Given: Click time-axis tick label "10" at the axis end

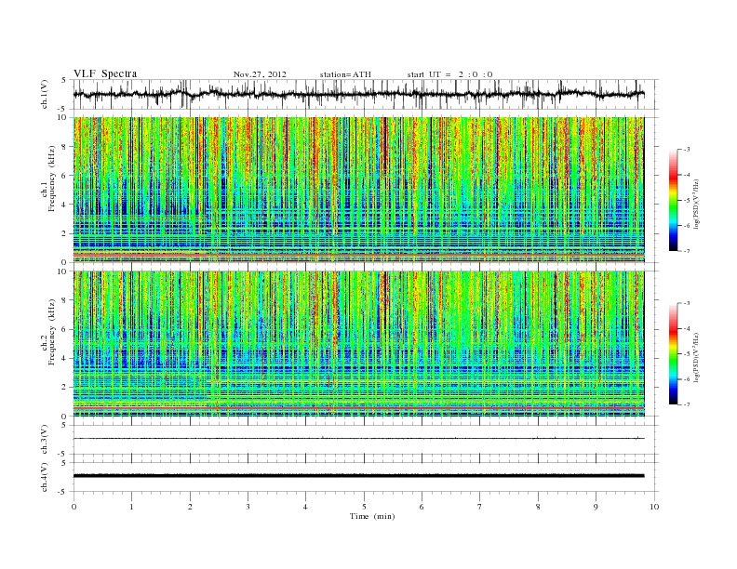Looking at the screenshot, I should pyautogui.click(x=654, y=507).
